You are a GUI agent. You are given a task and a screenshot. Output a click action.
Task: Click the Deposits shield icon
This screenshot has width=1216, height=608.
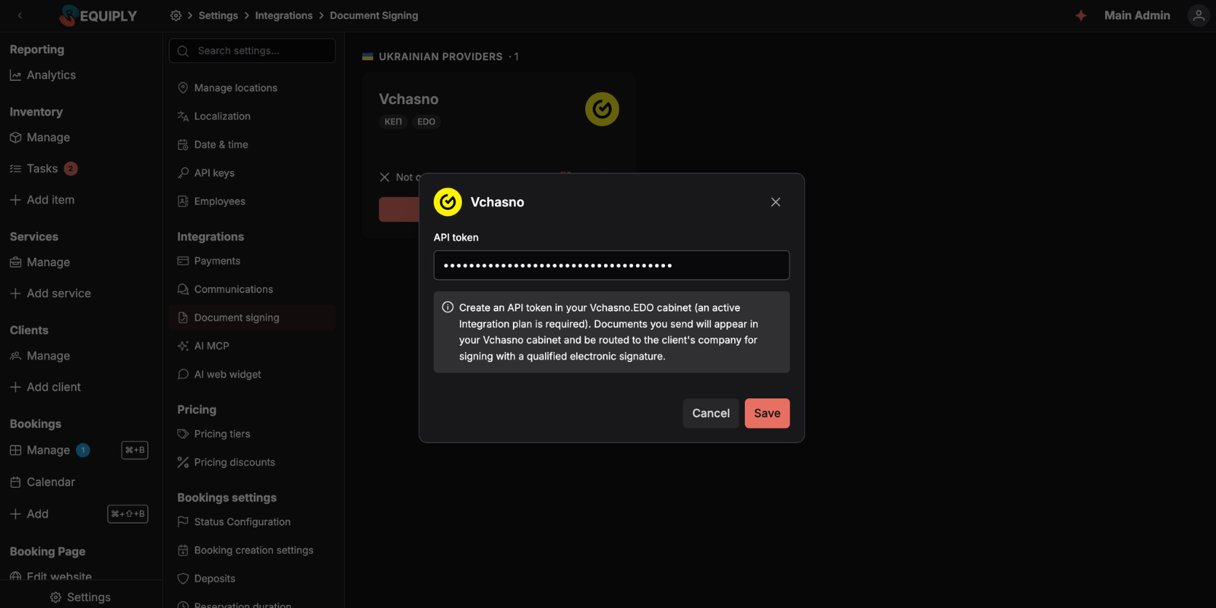point(183,578)
